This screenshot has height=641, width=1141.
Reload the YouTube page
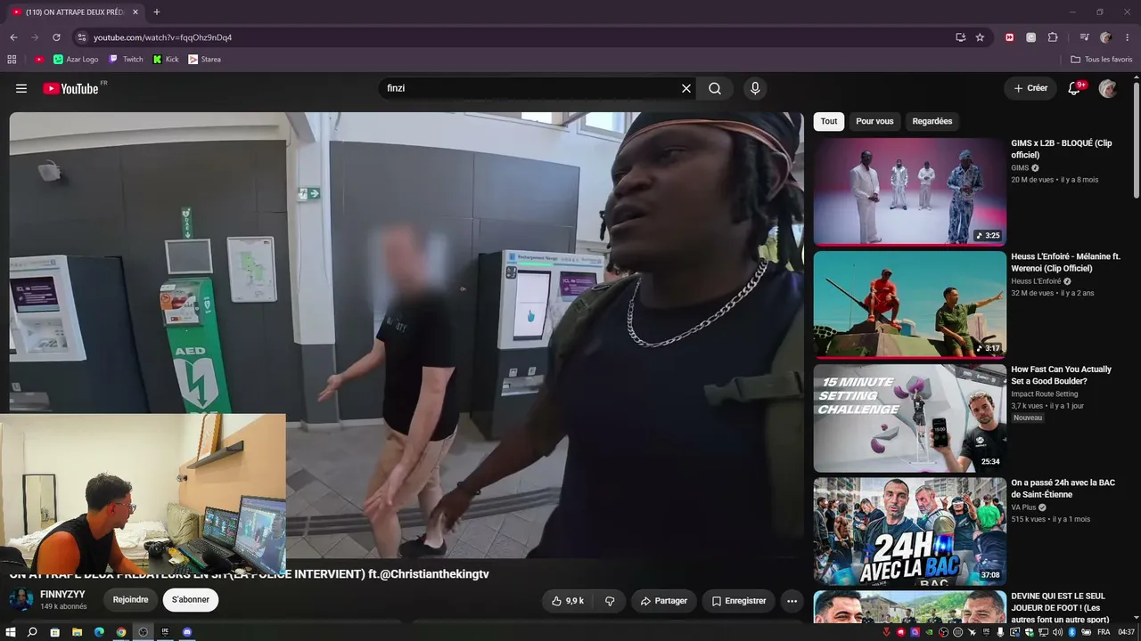point(56,37)
